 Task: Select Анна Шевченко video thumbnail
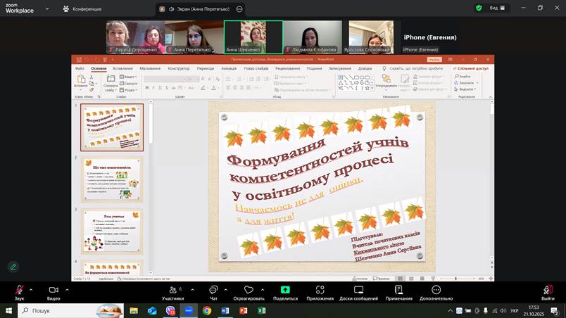point(253,37)
